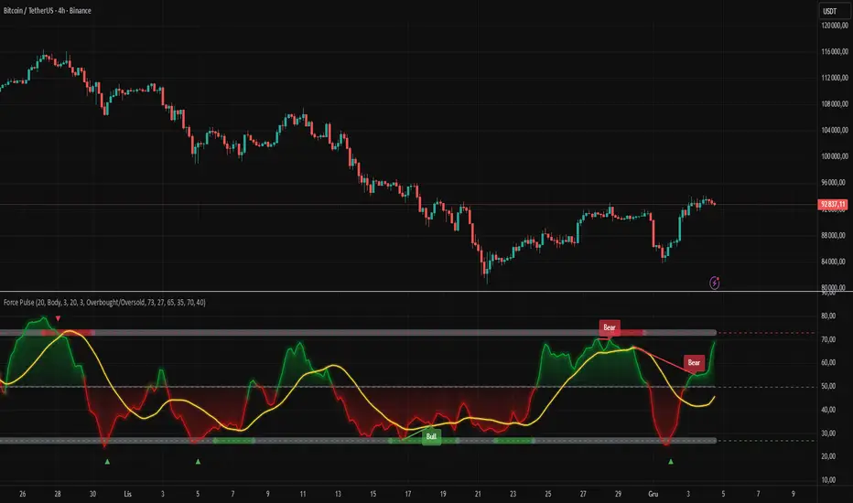Open the USDT currency selector

pyautogui.click(x=834, y=11)
